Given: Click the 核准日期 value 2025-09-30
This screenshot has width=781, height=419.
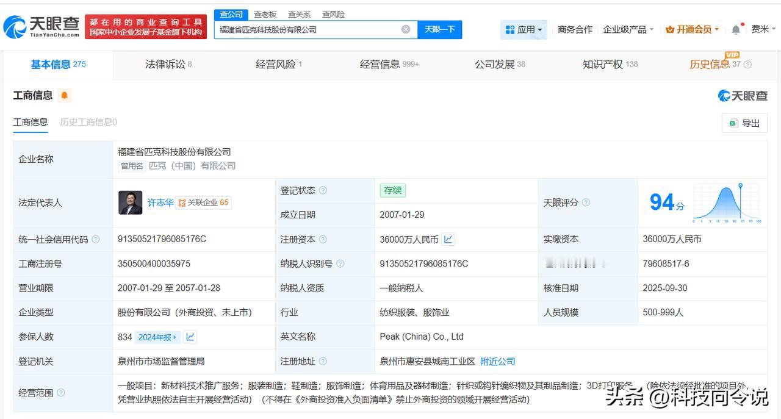Looking at the screenshot, I should tap(665, 288).
